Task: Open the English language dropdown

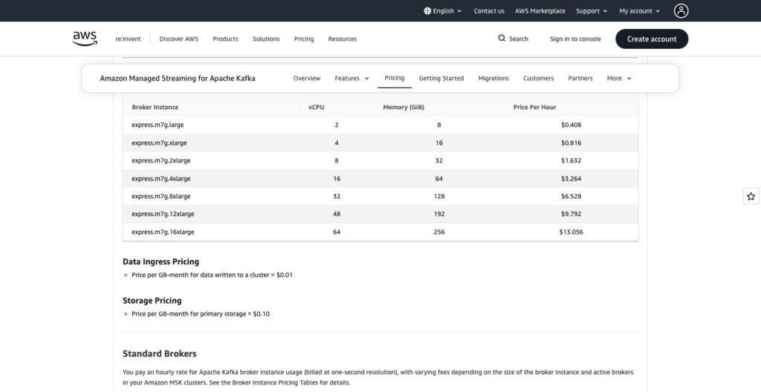Action: click(x=443, y=10)
